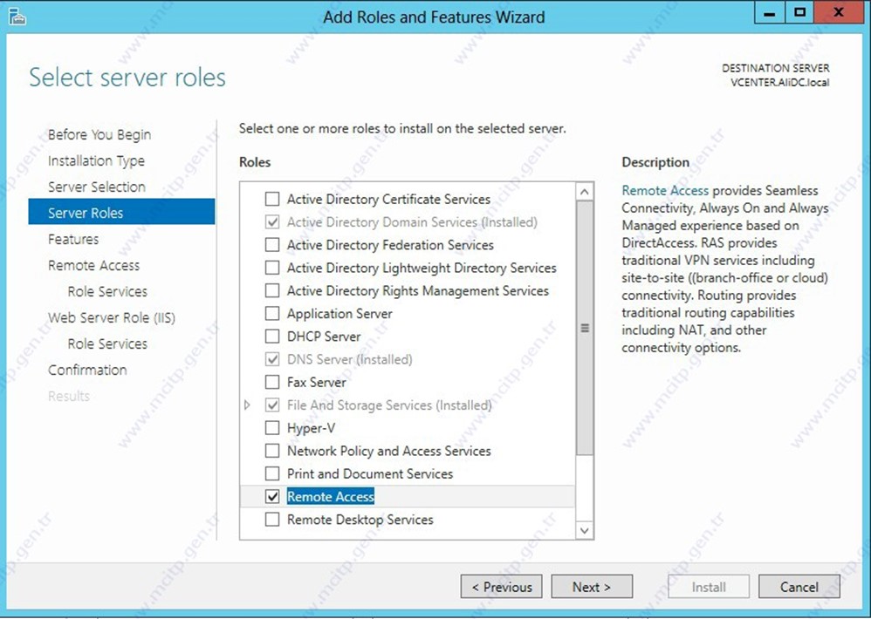Click the wizard icon in title bar
Screen dimensions: 871x619
17,17
